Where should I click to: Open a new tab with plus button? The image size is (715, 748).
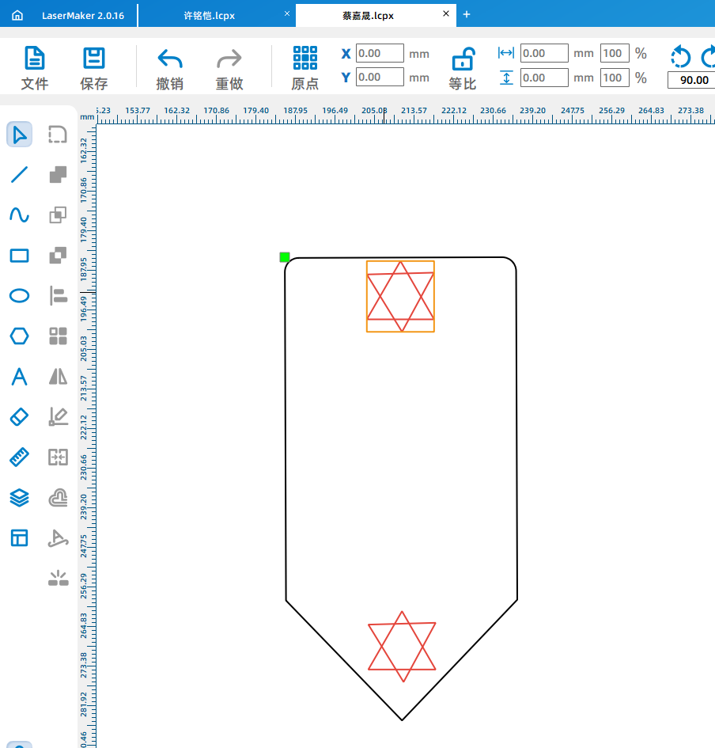click(x=467, y=14)
